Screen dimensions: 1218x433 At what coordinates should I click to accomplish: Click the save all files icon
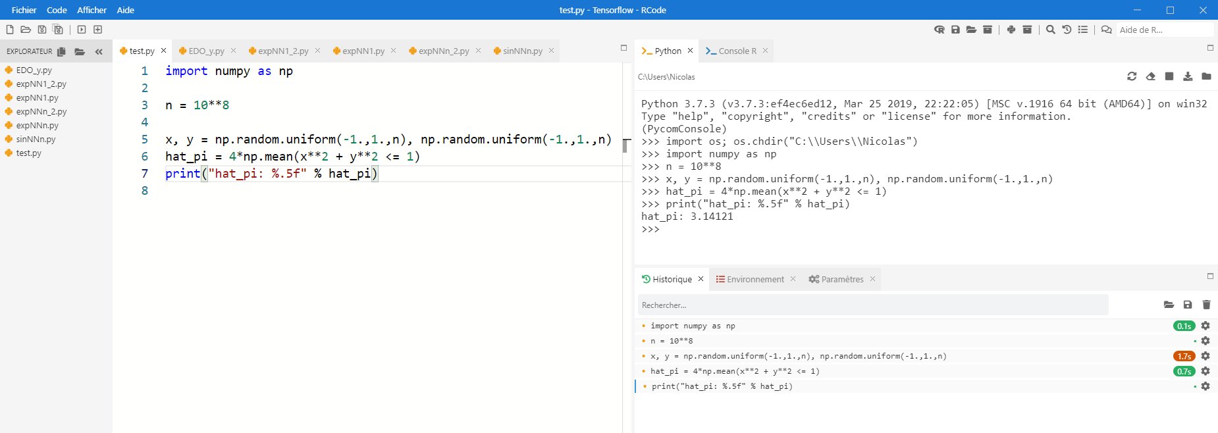[58, 30]
